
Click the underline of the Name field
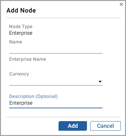[x=56, y=53]
